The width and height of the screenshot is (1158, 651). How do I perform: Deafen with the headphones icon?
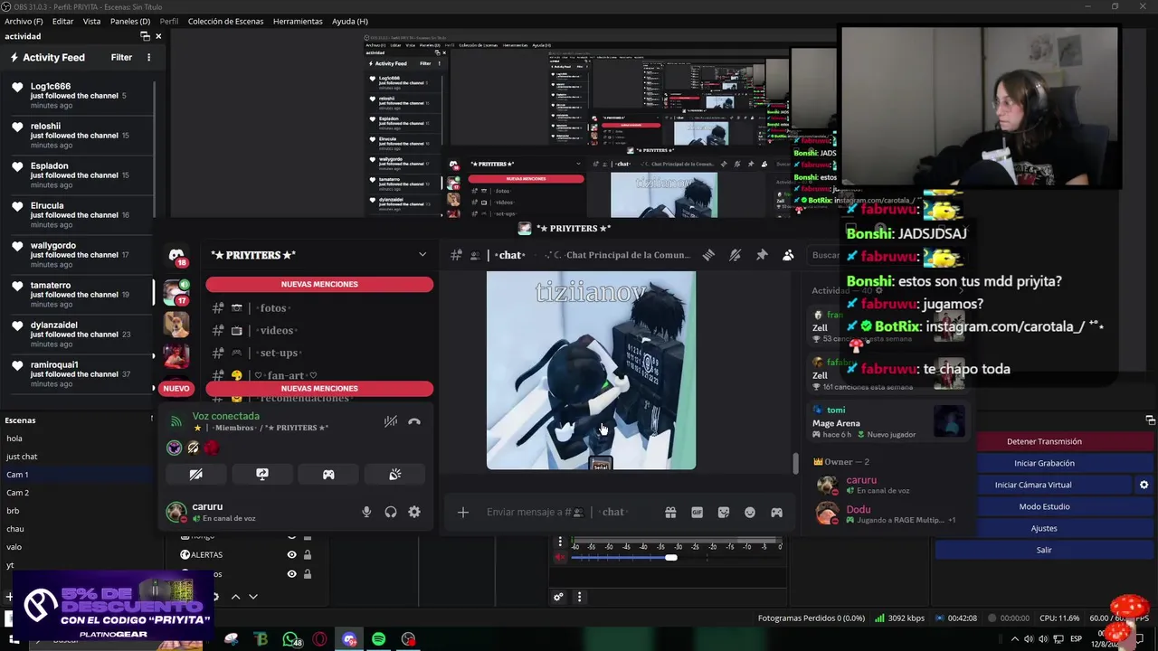(391, 512)
